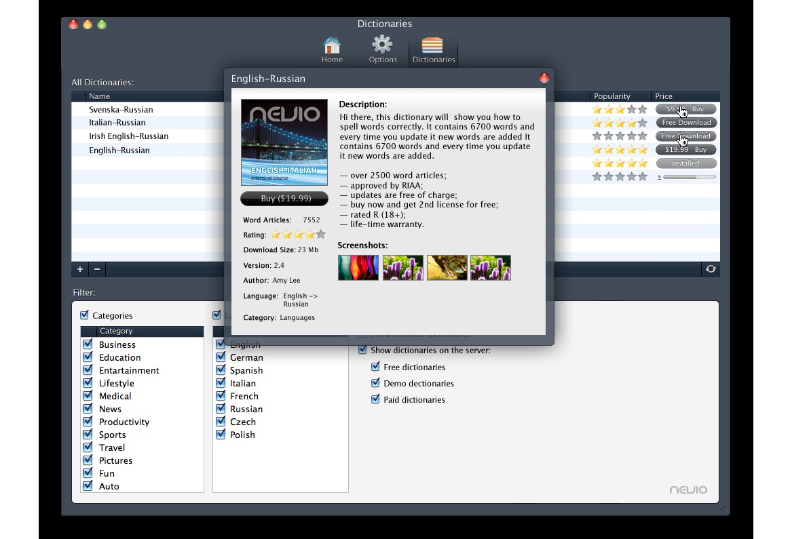
Task: Open the first colorful screenshot thumbnail
Action: pos(358,267)
